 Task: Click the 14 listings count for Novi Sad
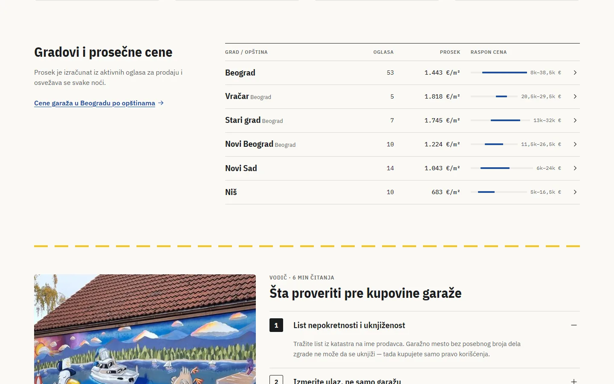click(x=390, y=168)
